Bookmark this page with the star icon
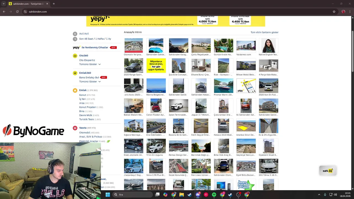 (x=334, y=12)
